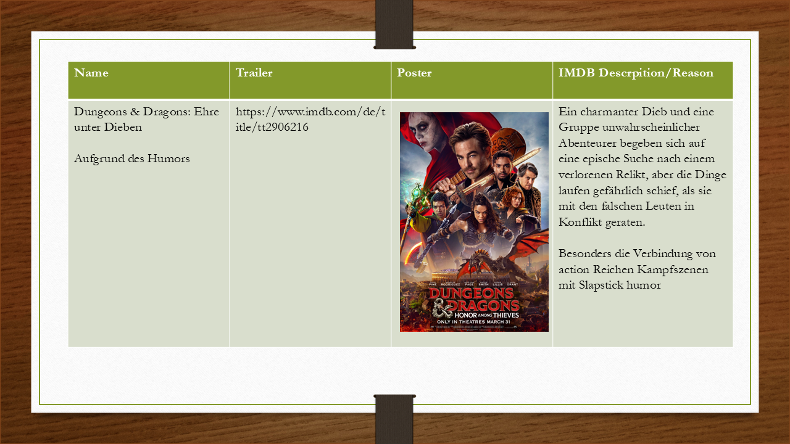Click the text 'Aufgrund des Humors'

132,158
